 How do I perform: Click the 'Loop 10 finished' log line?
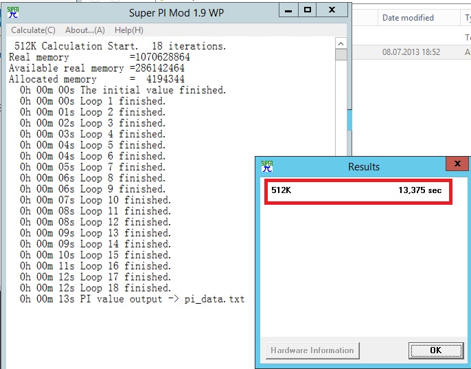tap(95, 200)
